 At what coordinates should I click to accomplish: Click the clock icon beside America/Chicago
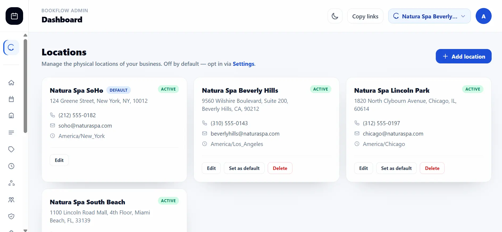tap(357, 144)
